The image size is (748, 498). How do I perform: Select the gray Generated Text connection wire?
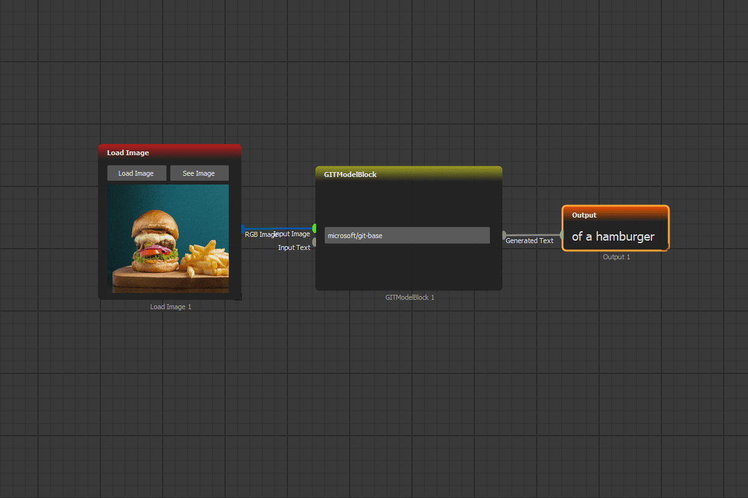[533, 235]
